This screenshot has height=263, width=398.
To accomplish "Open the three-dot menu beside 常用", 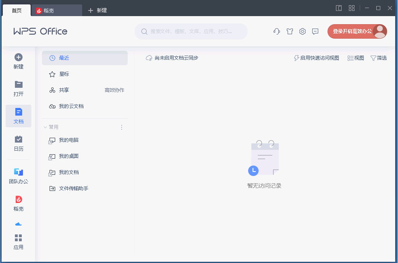I will [x=122, y=127].
